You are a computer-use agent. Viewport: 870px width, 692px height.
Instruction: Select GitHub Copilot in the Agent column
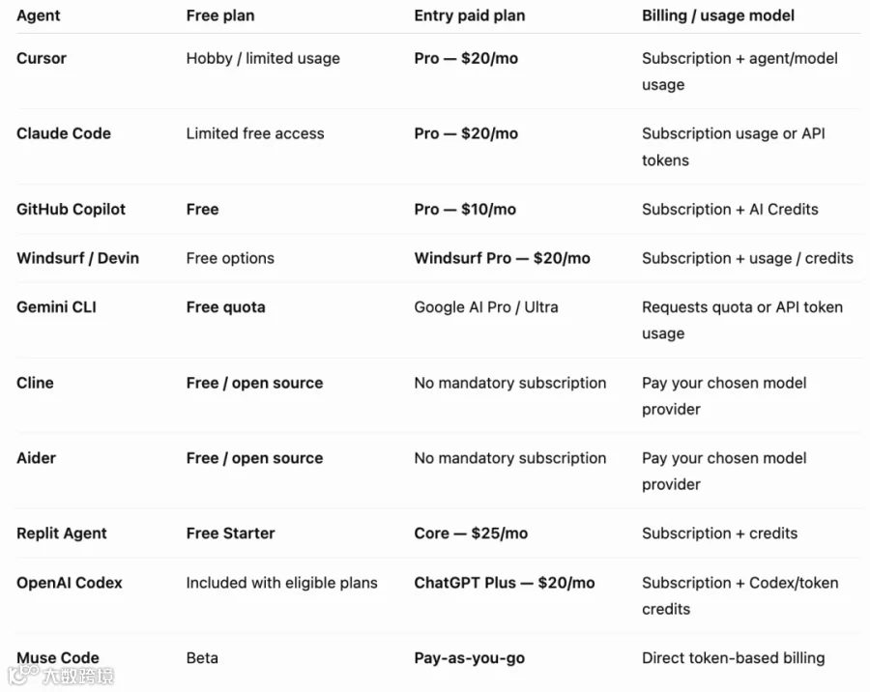71,209
